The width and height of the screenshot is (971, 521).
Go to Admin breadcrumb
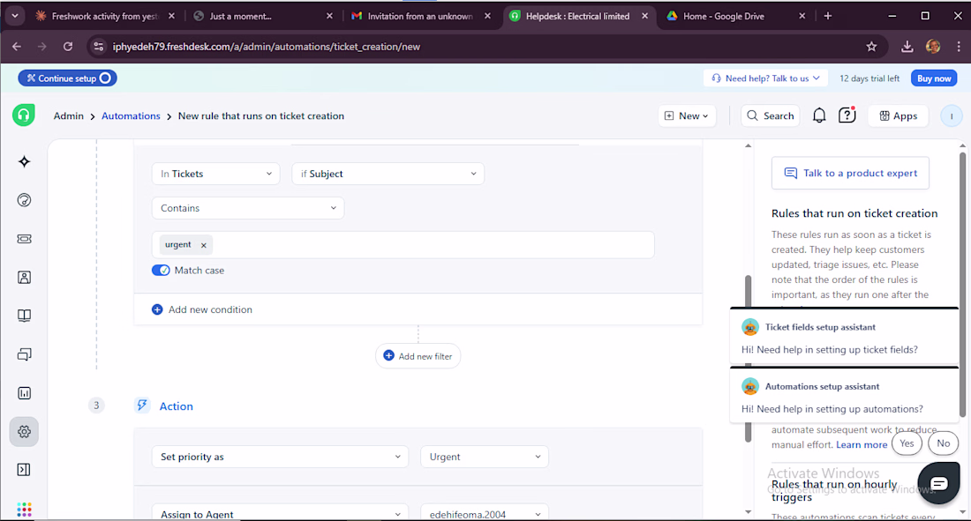pyautogui.click(x=68, y=115)
